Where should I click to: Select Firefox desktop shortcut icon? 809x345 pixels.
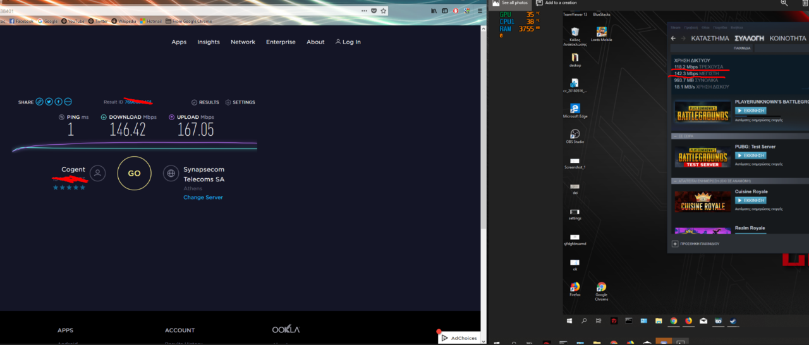(575, 289)
